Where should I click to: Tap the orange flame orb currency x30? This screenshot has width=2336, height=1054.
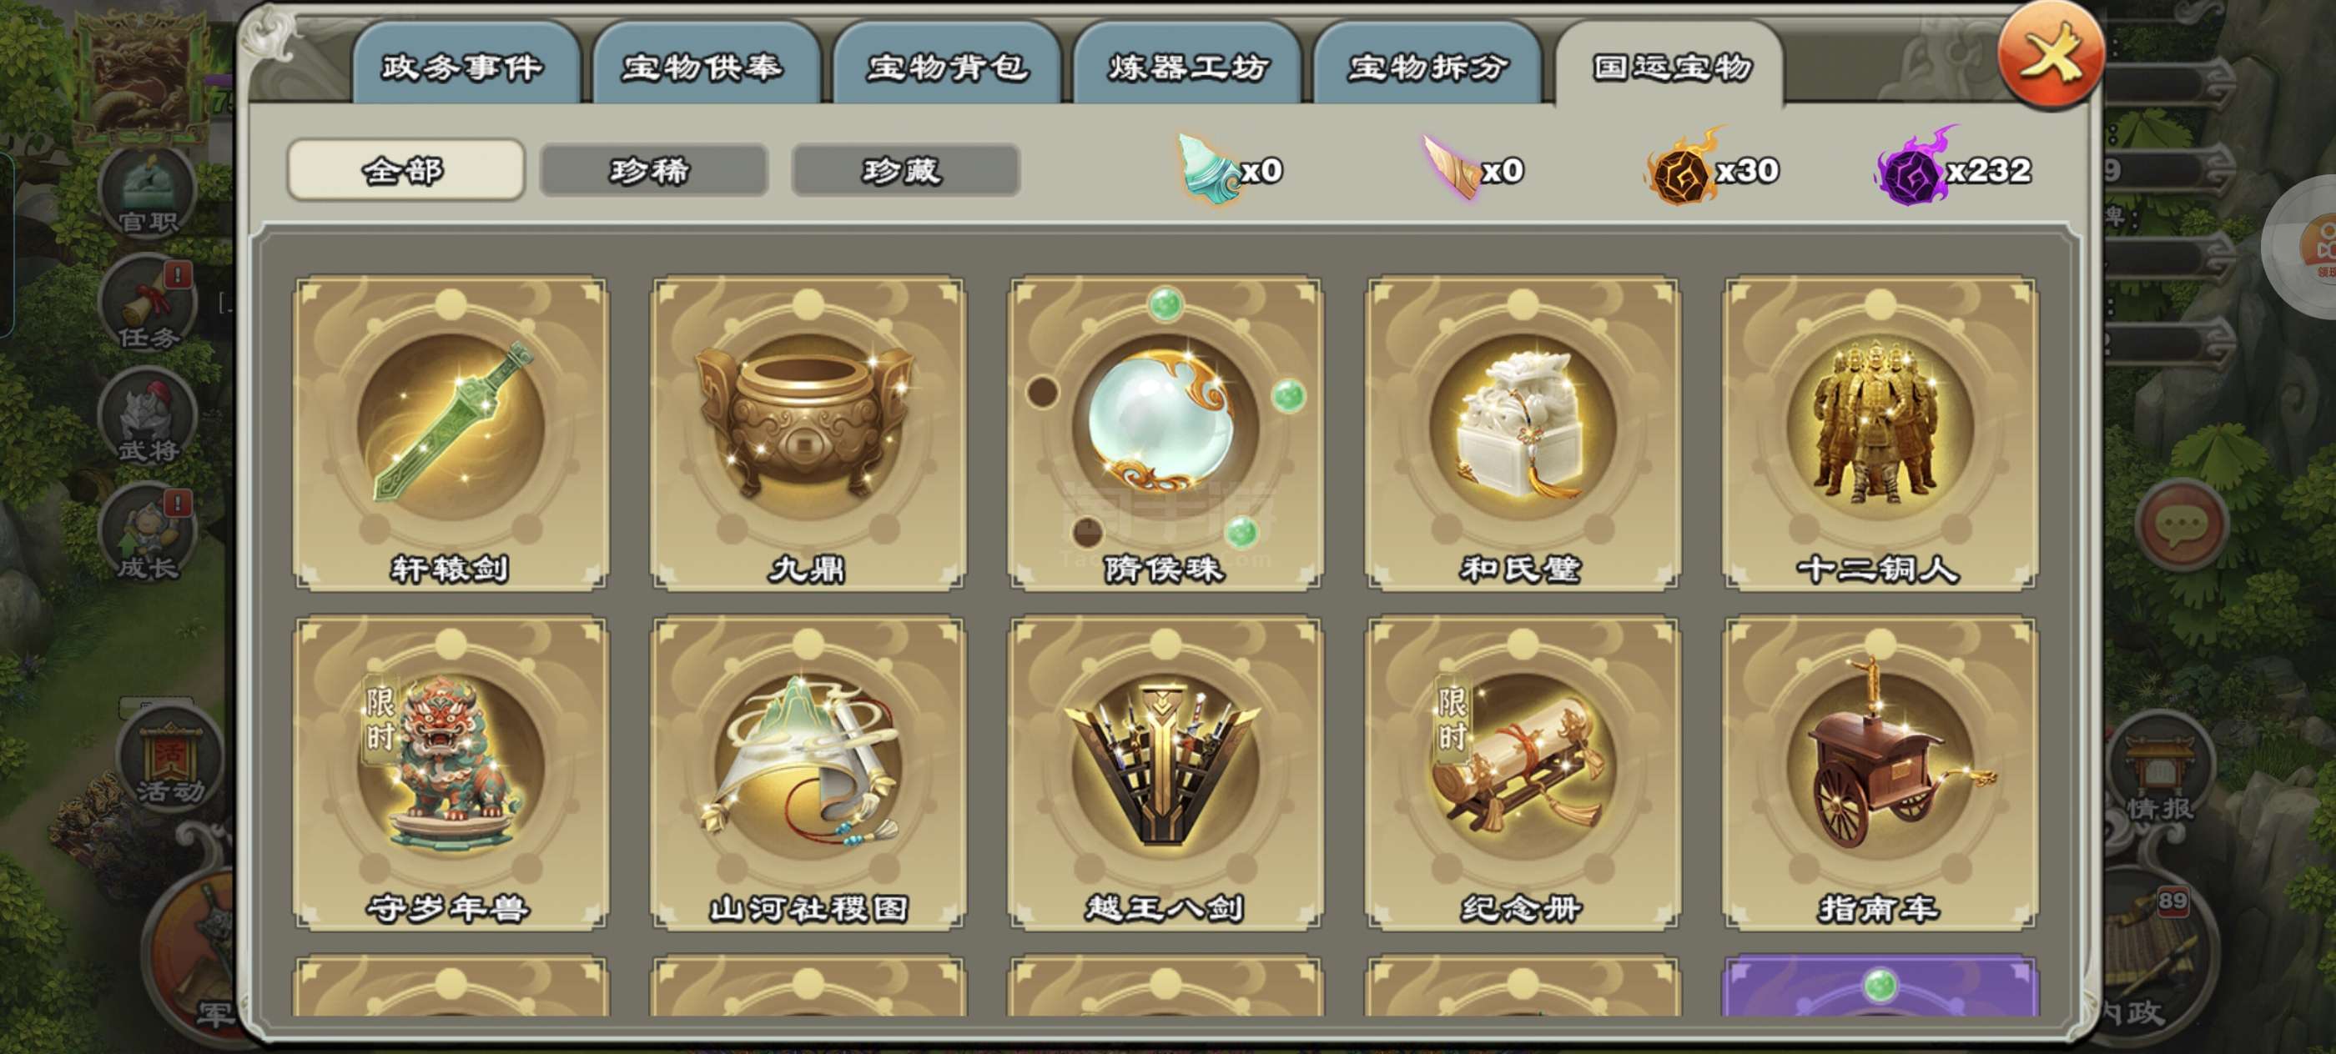[x=1712, y=168]
